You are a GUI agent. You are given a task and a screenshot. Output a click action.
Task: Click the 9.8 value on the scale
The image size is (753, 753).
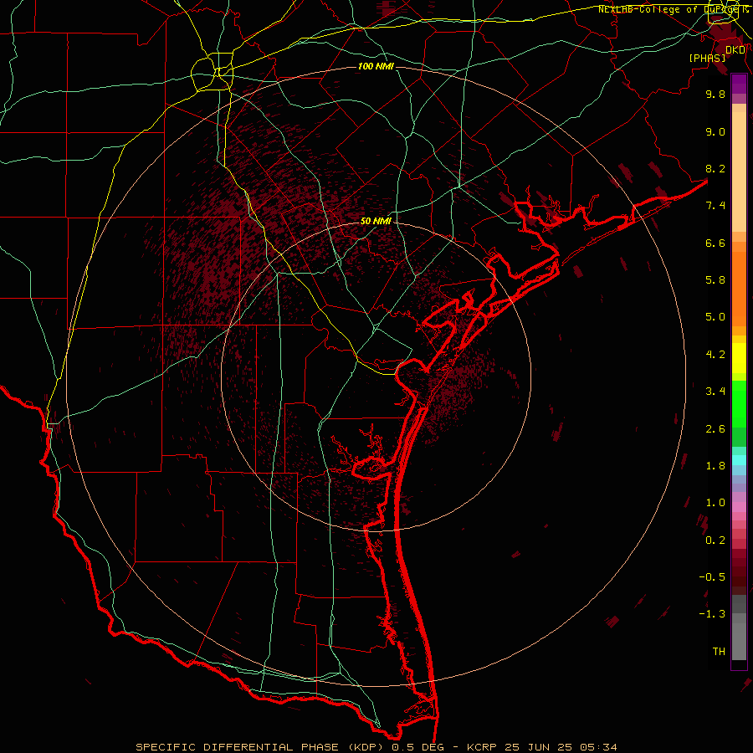(x=715, y=94)
